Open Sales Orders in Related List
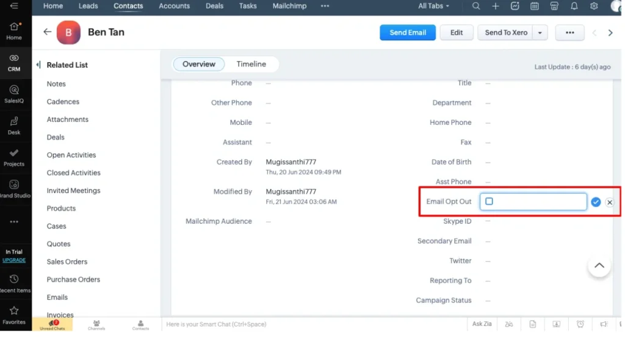This screenshot has width=625, height=337. [x=67, y=262]
